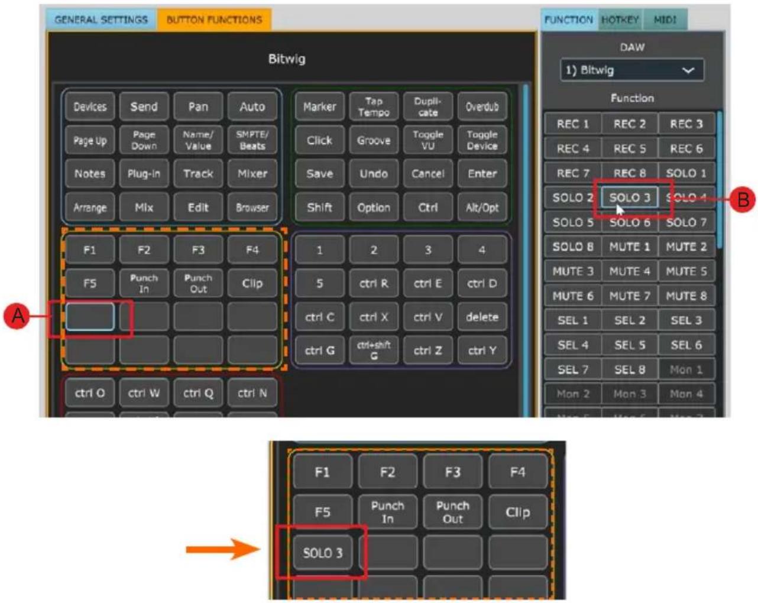
Task: Select the Overdub button
Action: click(x=482, y=106)
